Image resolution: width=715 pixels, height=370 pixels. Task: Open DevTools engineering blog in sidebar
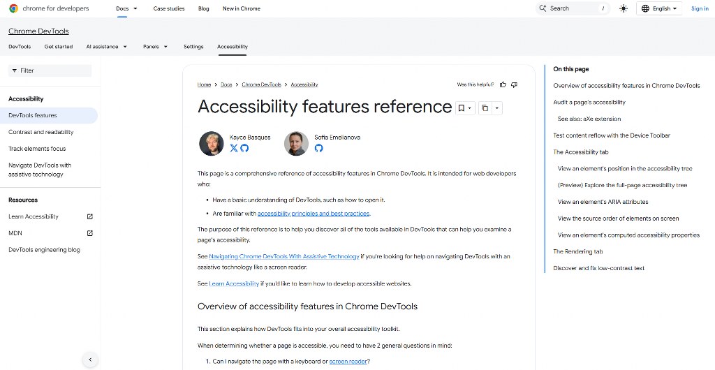[x=44, y=250]
